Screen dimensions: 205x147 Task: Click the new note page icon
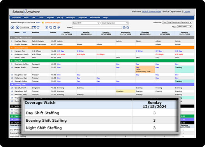click(128, 27)
